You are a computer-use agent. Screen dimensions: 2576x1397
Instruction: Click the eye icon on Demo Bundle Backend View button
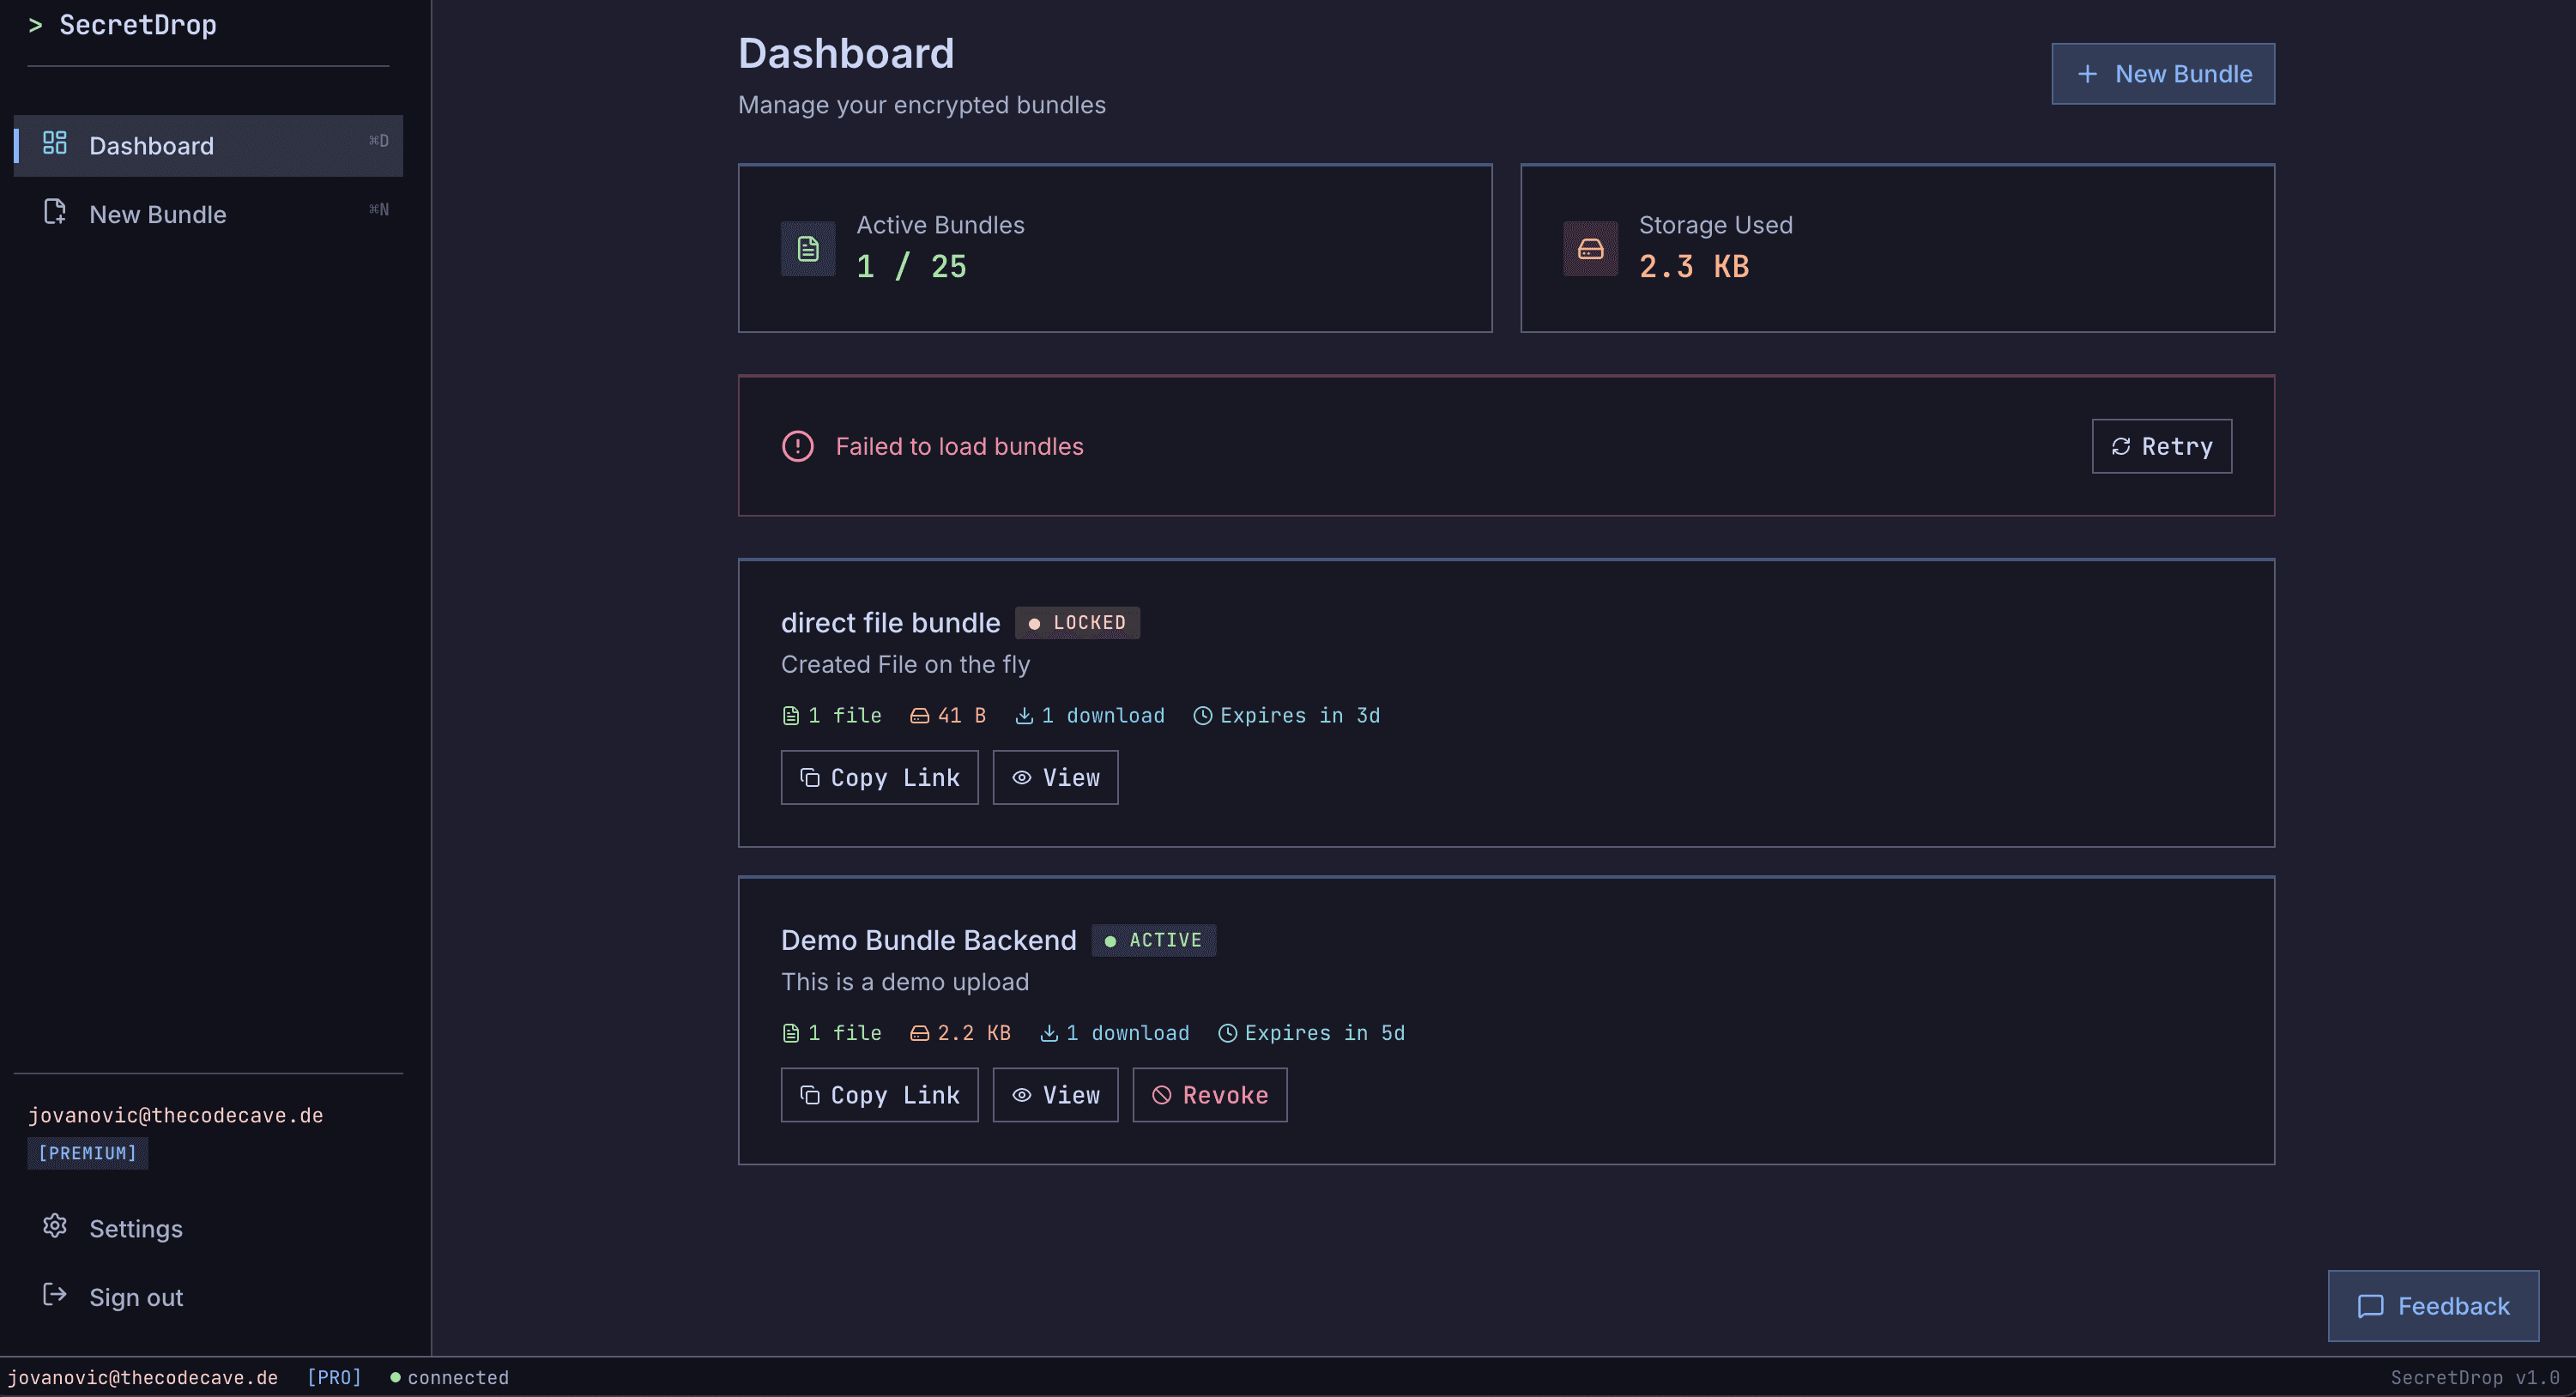click(1021, 1095)
